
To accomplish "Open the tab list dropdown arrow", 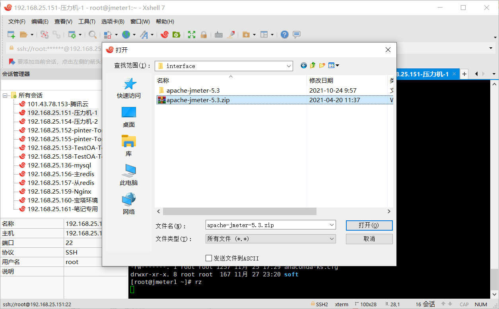I will point(494,74).
